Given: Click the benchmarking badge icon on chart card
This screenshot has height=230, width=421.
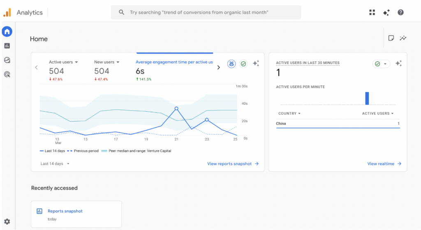Looking at the screenshot, I should (231, 64).
